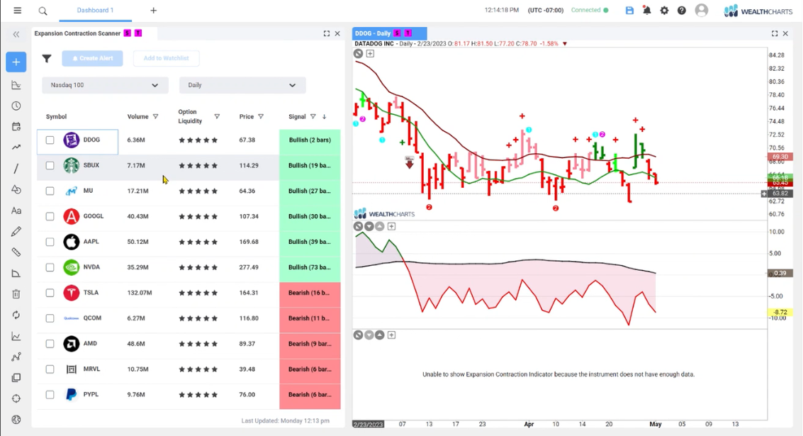Screen dimensions: 803x436
Task: Open the settings gear
Action: point(664,10)
